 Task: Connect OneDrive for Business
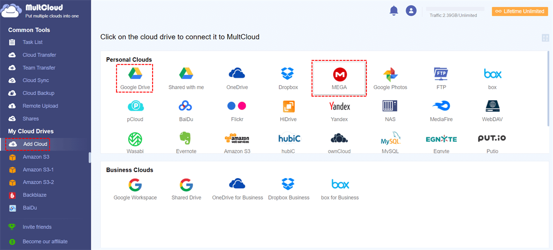pos(237,189)
